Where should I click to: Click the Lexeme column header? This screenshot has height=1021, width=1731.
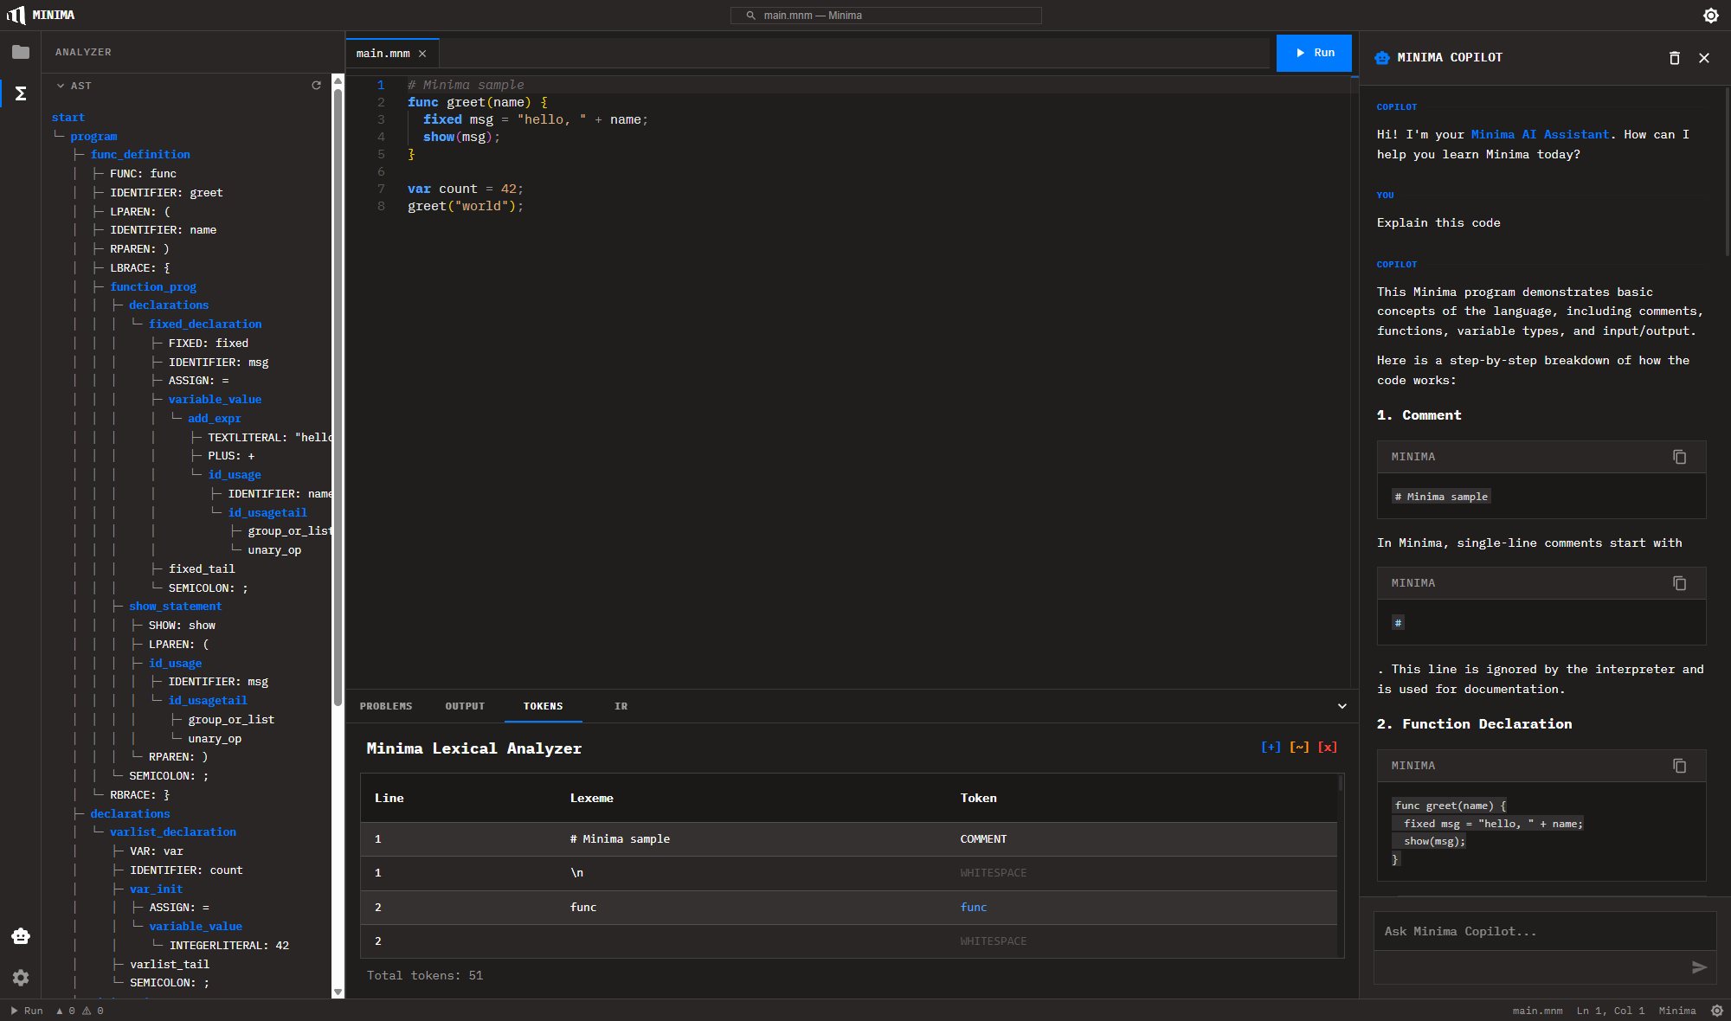pyautogui.click(x=592, y=798)
